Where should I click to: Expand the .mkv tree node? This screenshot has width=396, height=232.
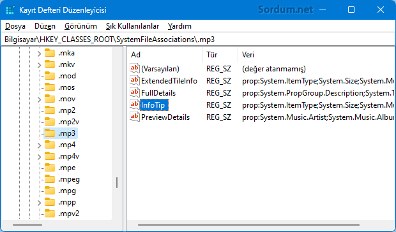coord(39,65)
